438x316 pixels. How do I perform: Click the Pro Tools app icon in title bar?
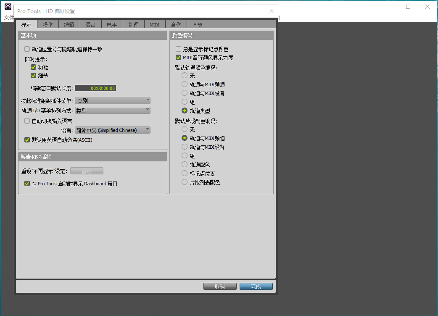8,7
